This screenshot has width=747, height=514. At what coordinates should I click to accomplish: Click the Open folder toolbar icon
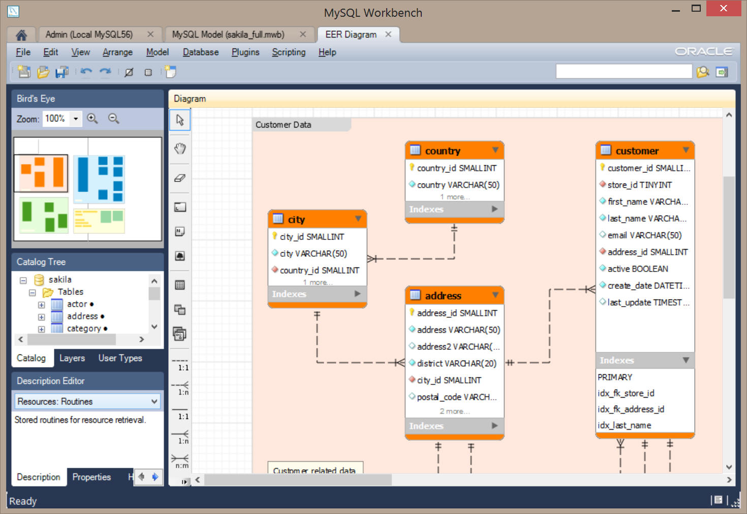click(43, 72)
